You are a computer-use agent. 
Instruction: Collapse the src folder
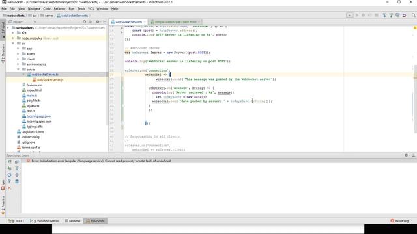tap(13, 44)
